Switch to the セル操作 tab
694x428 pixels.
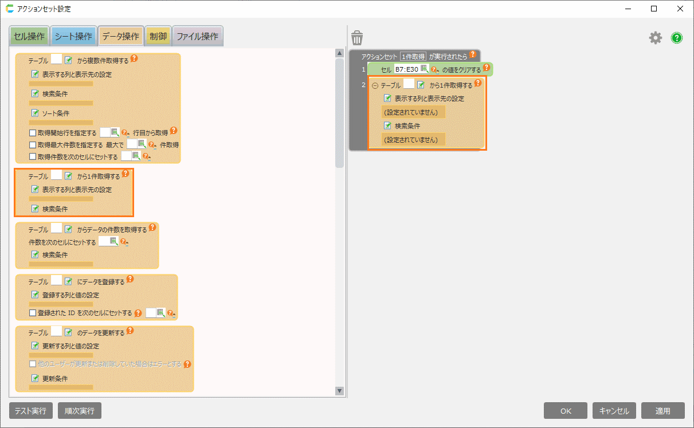29,36
